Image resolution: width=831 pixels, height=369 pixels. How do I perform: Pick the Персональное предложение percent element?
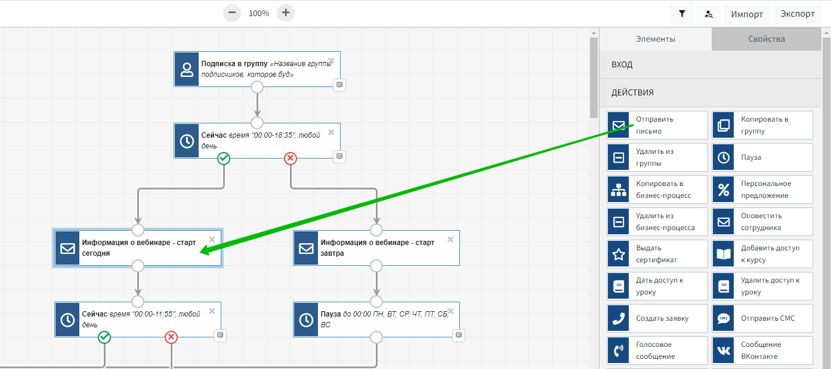tap(762, 190)
